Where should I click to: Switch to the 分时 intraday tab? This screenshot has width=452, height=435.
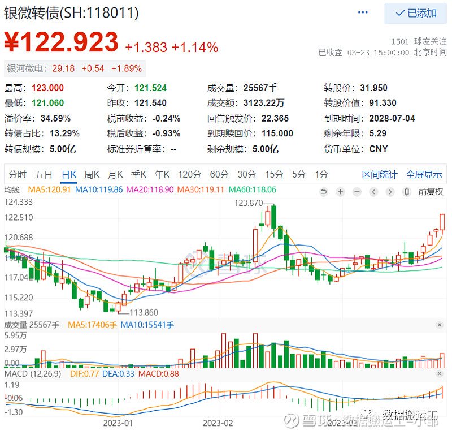pyautogui.click(x=18, y=174)
